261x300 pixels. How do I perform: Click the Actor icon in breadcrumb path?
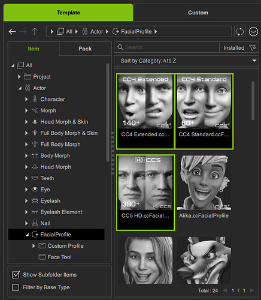click(x=85, y=32)
